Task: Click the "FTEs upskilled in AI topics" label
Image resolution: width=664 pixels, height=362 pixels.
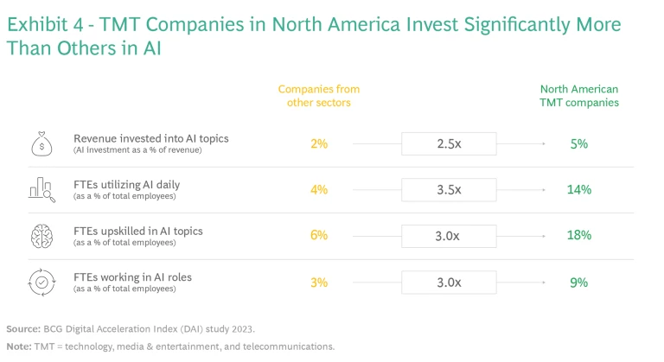Action: click(x=137, y=231)
